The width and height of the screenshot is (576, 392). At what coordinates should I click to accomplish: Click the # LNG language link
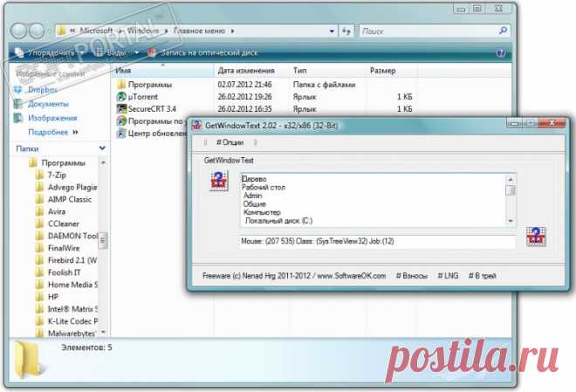[x=448, y=276]
